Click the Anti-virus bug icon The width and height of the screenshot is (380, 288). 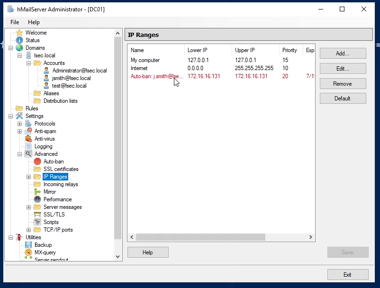[28, 139]
